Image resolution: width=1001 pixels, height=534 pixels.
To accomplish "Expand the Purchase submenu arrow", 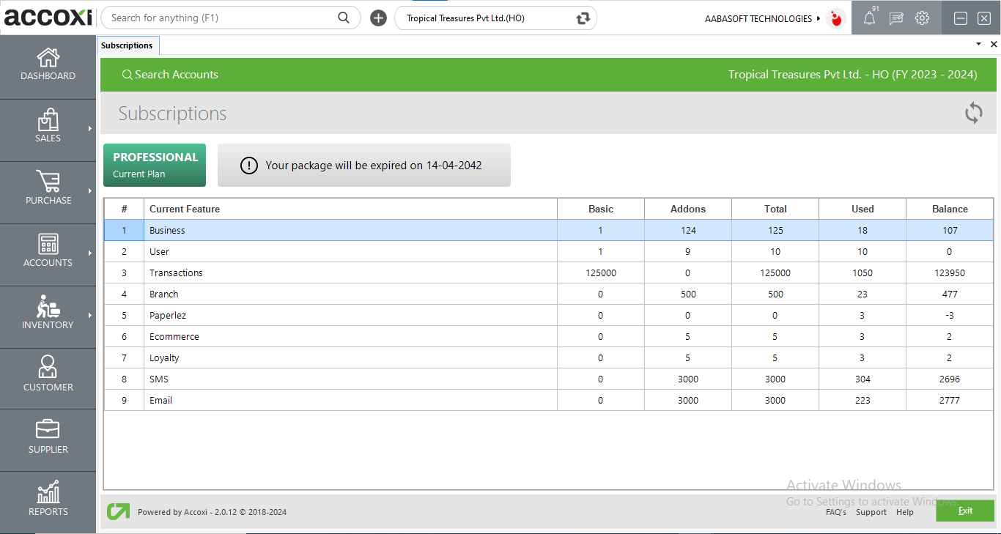I will 90,191.
